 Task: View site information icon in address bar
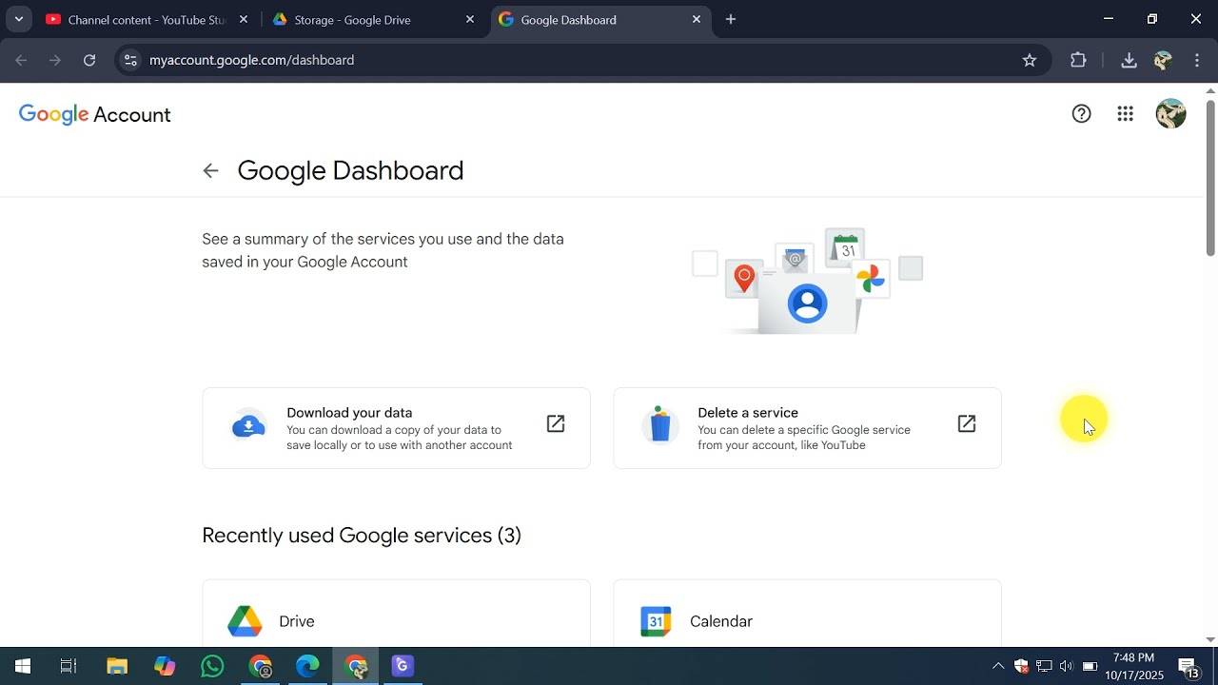point(130,60)
